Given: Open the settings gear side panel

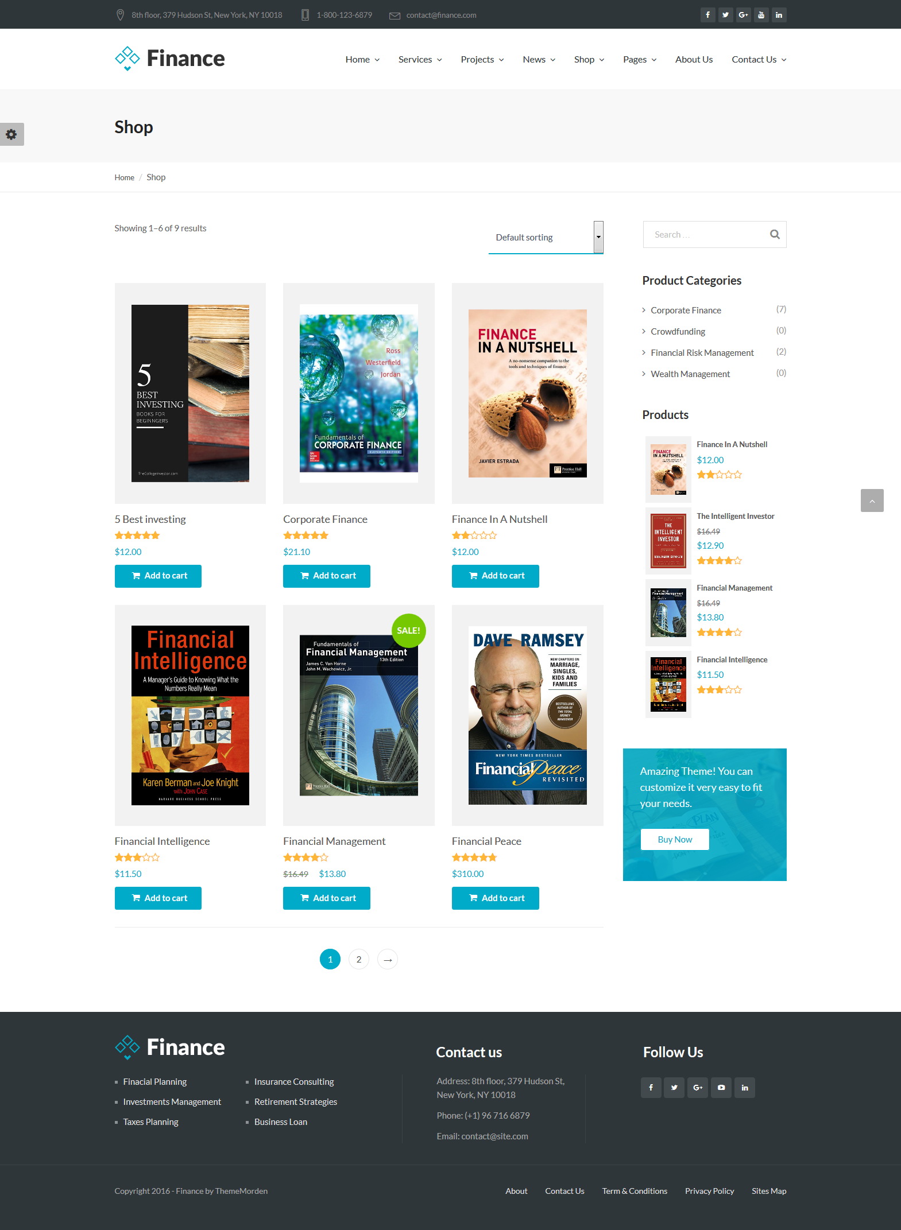Looking at the screenshot, I should click(11, 134).
